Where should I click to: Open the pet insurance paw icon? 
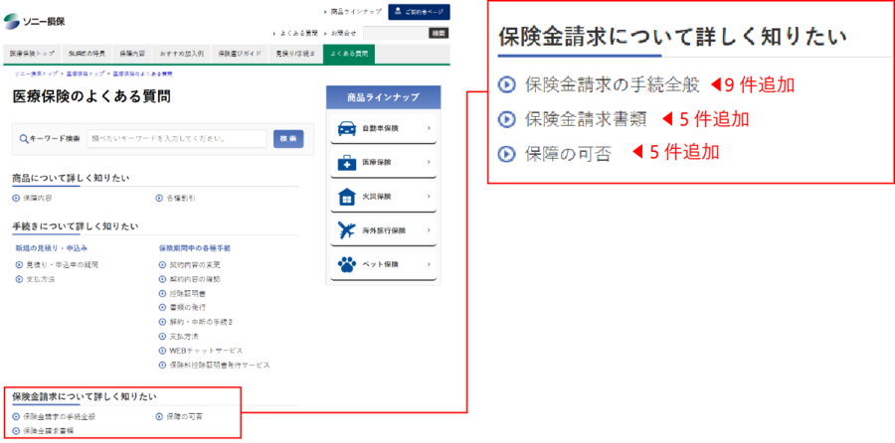(346, 264)
